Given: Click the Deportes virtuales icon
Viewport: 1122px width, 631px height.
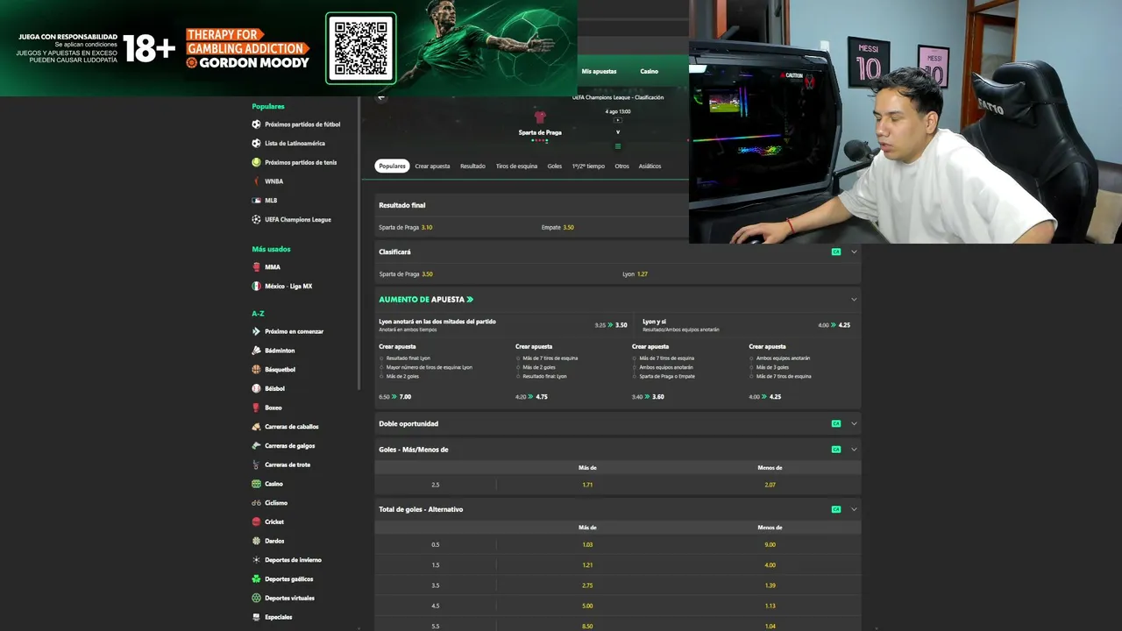Looking at the screenshot, I should [x=256, y=599].
